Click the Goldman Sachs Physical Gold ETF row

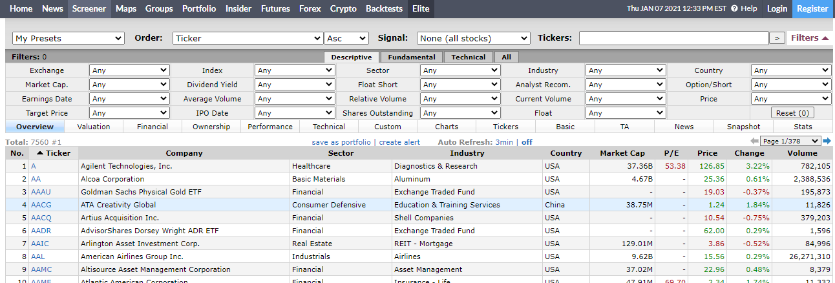419,192
